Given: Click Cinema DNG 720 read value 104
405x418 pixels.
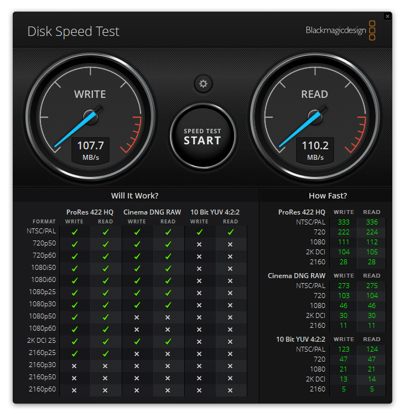Looking at the screenshot, I should point(372,296).
